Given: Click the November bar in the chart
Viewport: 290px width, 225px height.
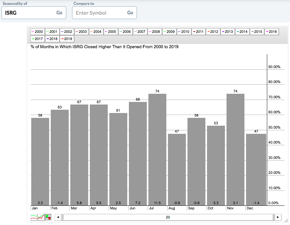Looking at the screenshot, I should click(235, 150).
